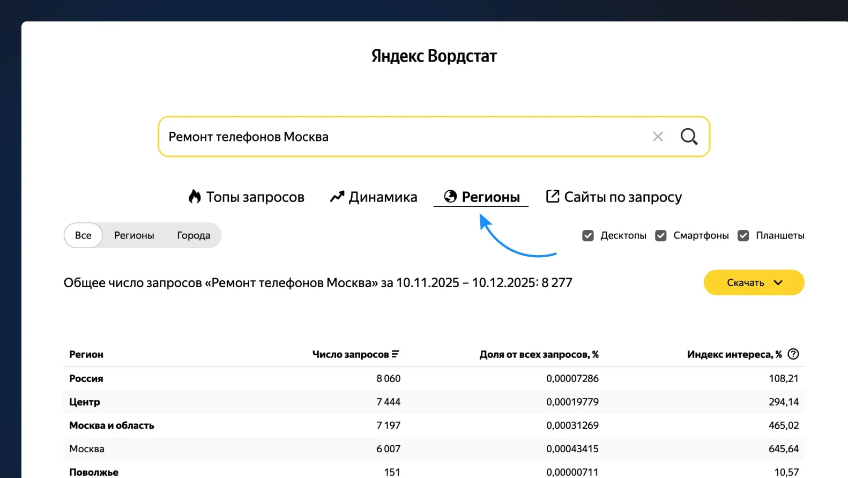Open the Топы запросов tab

coord(247,197)
